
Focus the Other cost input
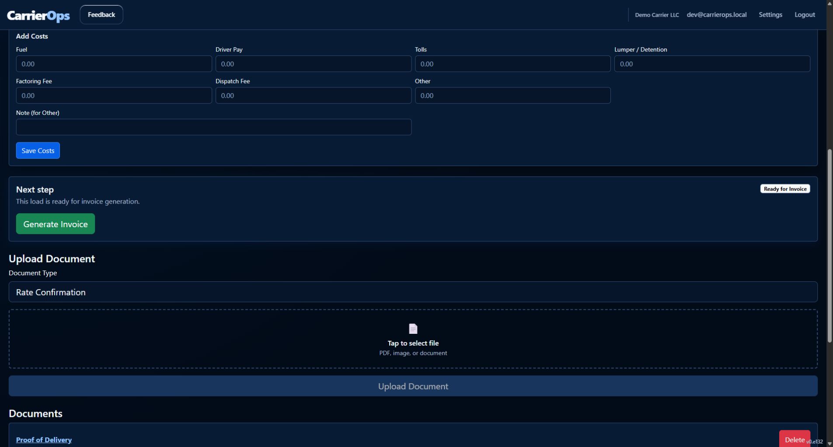coord(512,95)
